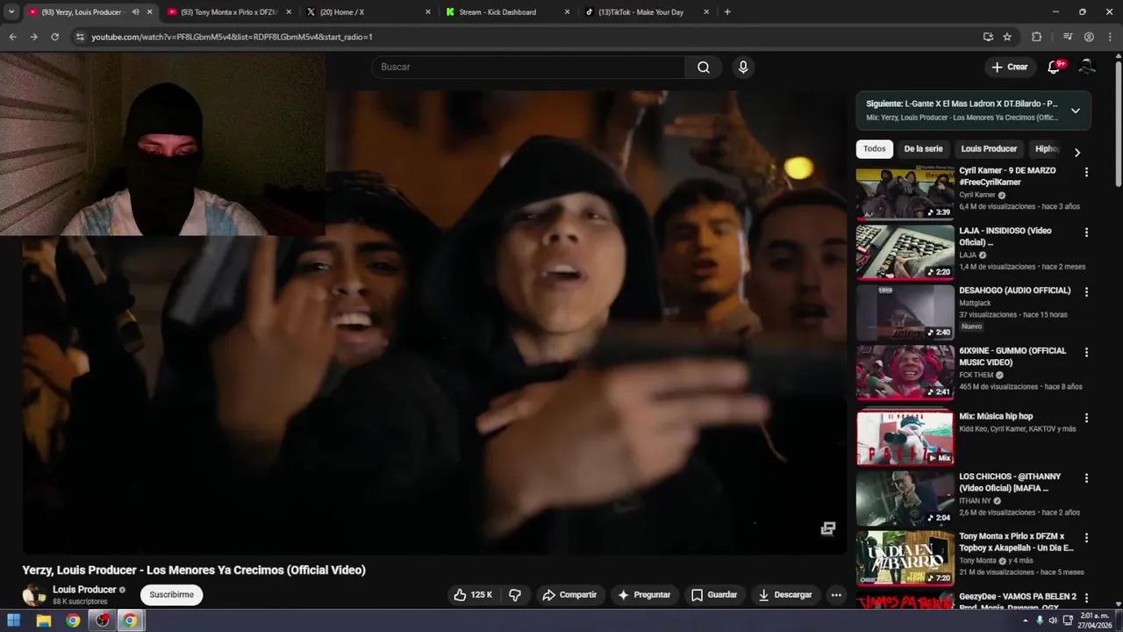The height and width of the screenshot is (632, 1123).
Task: View site information icon in address bar
Action: coord(80,37)
